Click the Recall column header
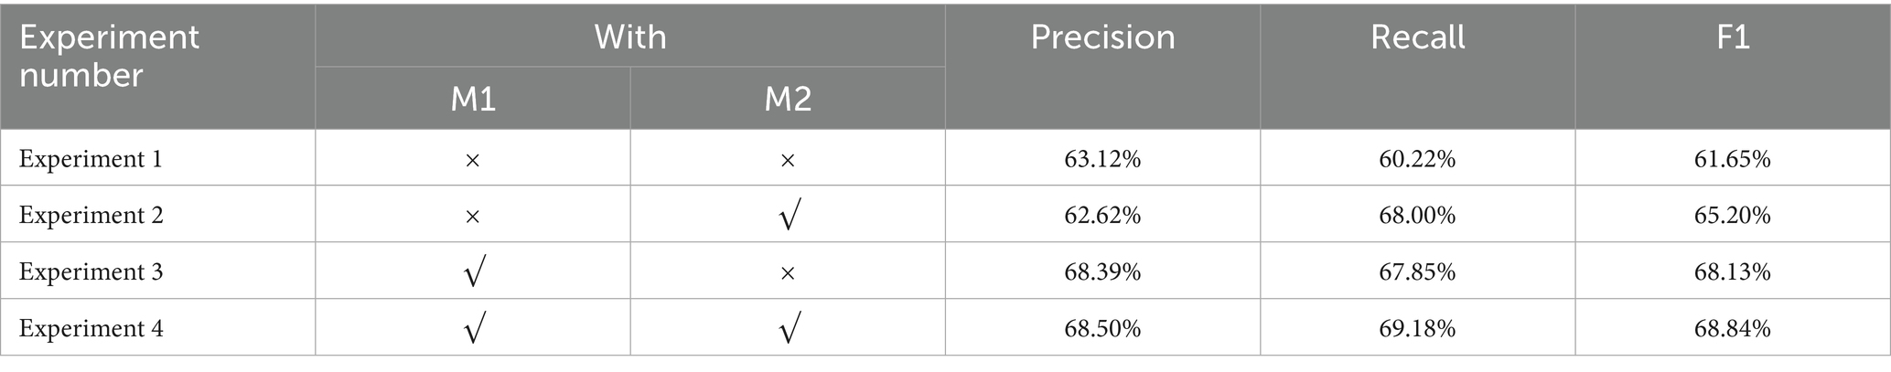Viewport: 1891px width, 372px height. pos(1417,37)
